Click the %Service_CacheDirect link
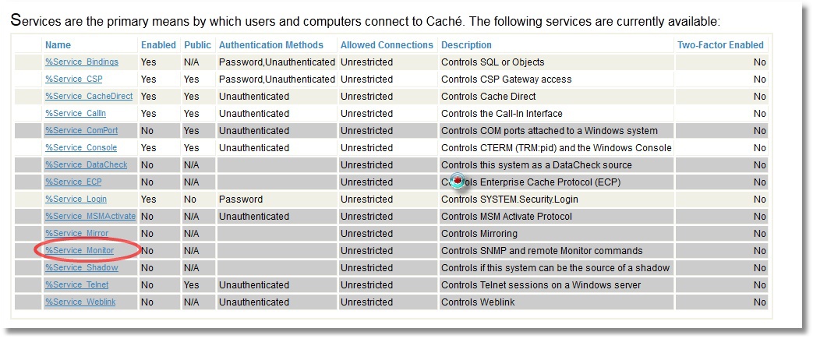This screenshot has width=813, height=339. pyautogui.click(x=89, y=97)
